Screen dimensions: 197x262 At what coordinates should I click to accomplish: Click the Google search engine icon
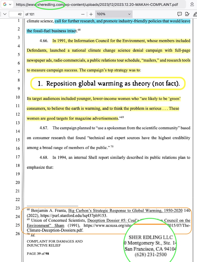pos(5,4)
